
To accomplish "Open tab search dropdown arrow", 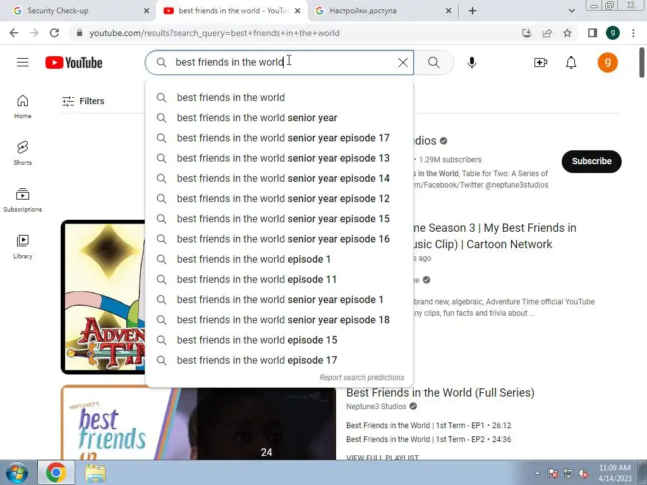I will tap(571, 11).
